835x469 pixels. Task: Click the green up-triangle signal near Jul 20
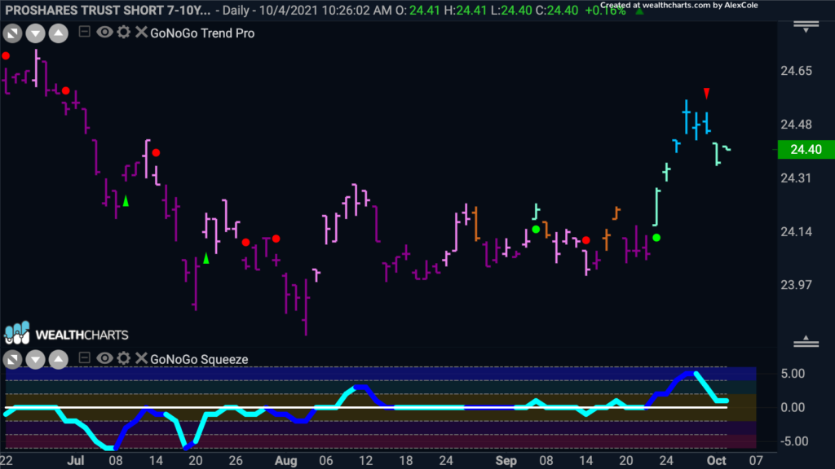click(206, 258)
